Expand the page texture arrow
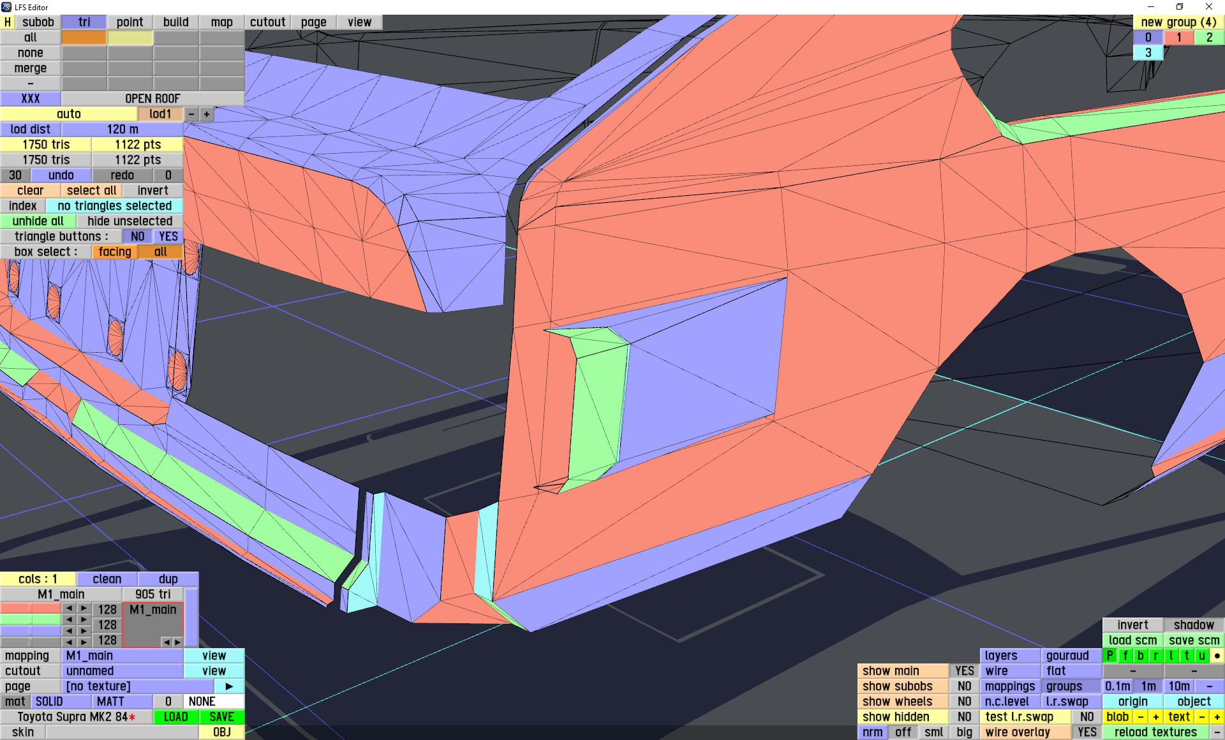 click(x=229, y=686)
